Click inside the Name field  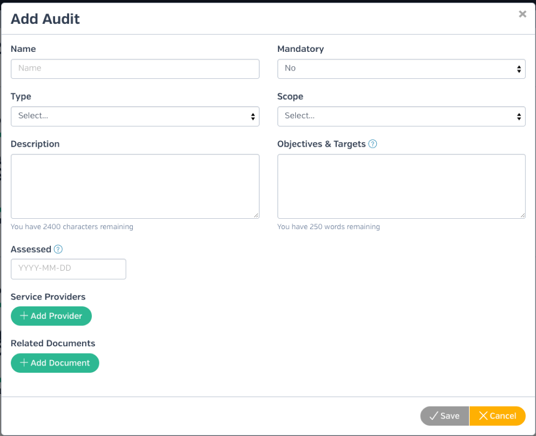click(135, 68)
